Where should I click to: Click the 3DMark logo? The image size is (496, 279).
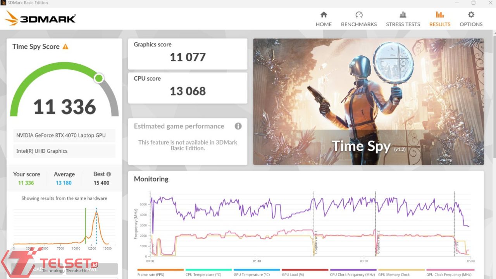40,19
